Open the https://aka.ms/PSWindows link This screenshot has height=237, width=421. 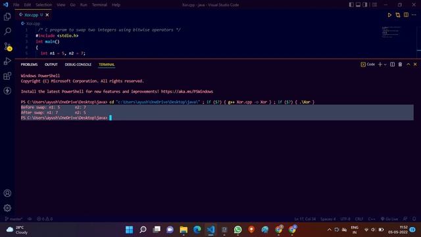[187, 92]
